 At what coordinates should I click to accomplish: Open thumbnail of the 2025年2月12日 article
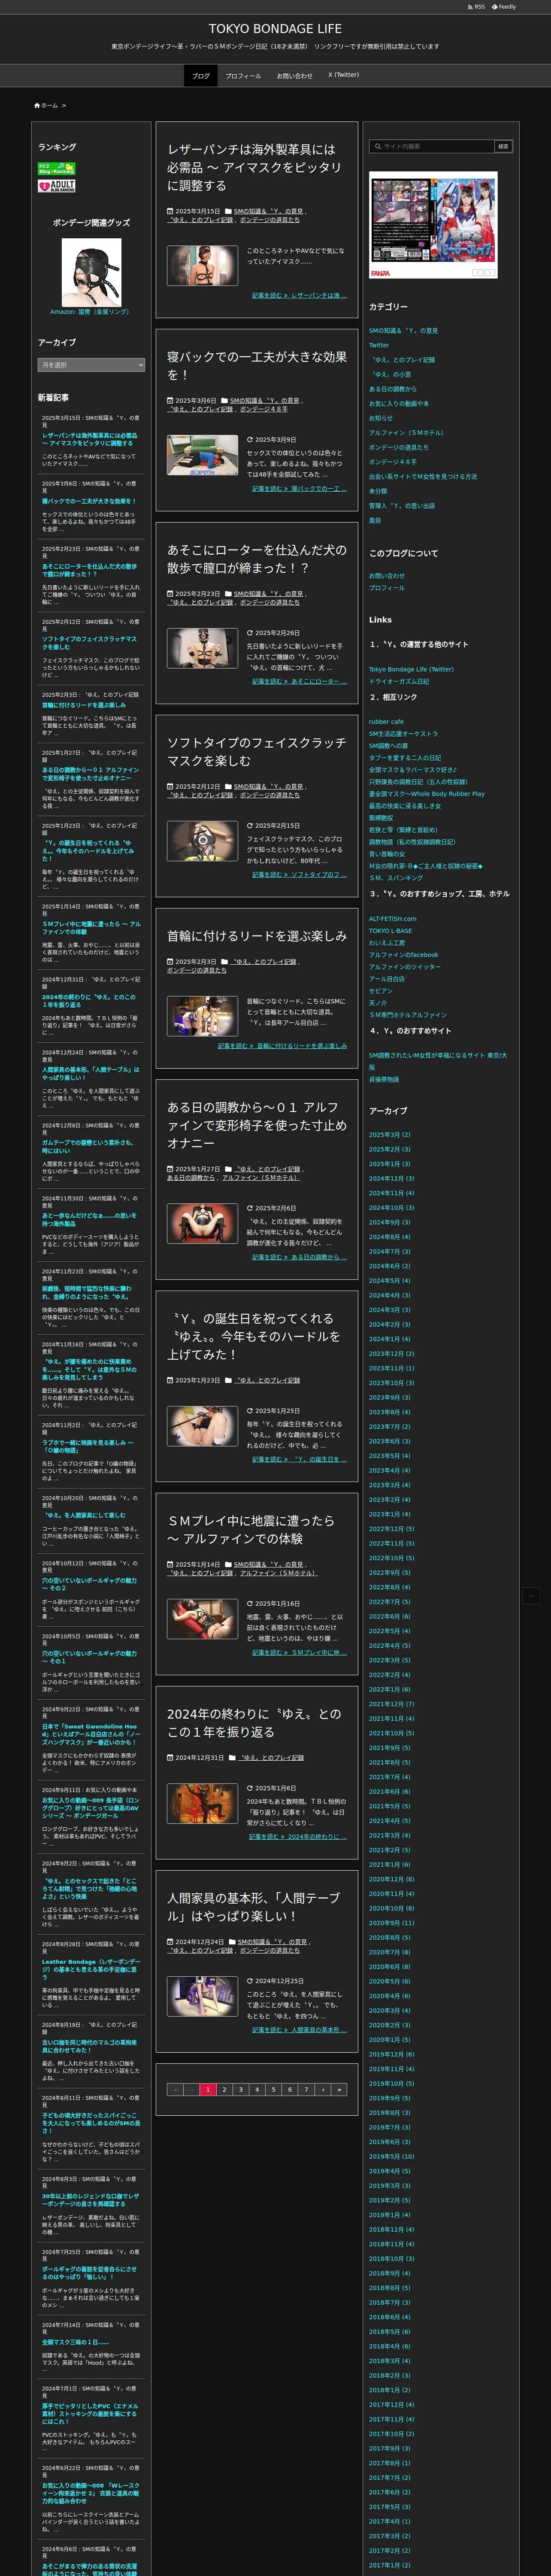tap(202, 841)
